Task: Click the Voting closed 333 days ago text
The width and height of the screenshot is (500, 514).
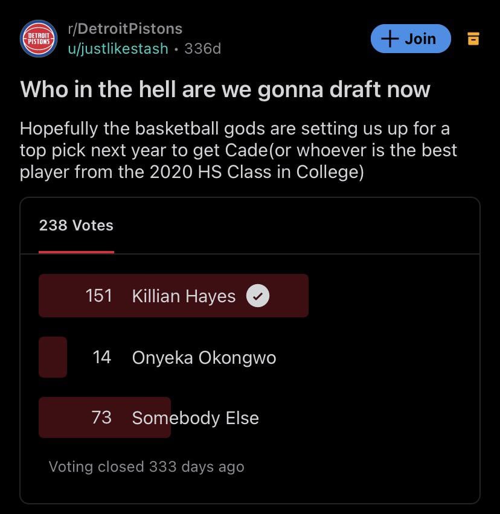Action: tap(146, 467)
